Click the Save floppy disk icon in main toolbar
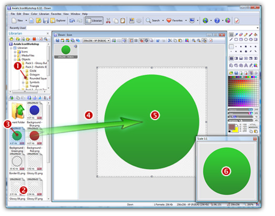 click(46, 21)
